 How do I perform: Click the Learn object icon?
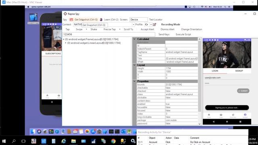point(101,20)
